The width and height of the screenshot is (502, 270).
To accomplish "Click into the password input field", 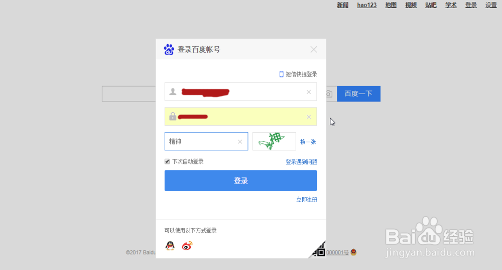I will pos(241,117).
